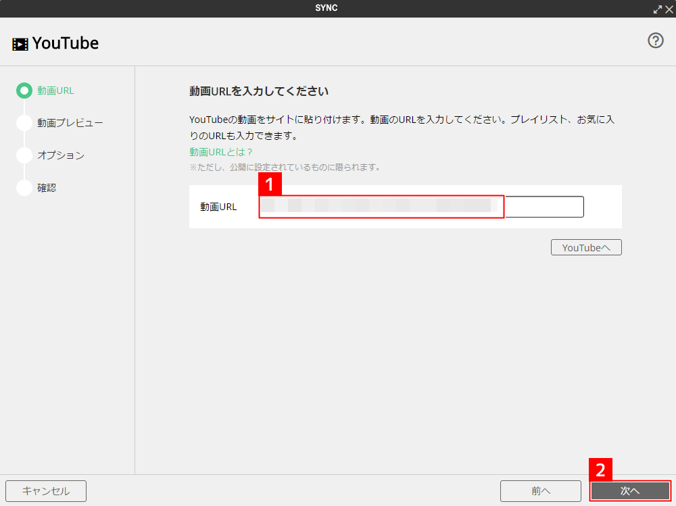The height and width of the screenshot is (506, 676).
Task: Open the 動画URLとは？ help link
Action: coord(221,152)
